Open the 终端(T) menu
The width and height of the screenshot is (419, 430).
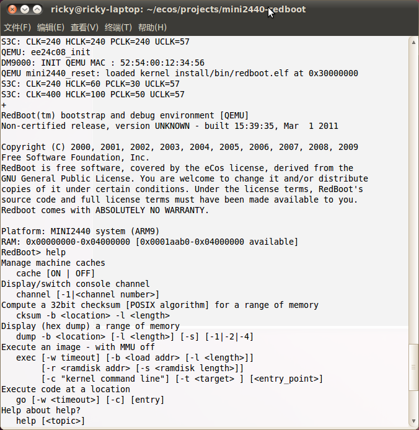(x=118, y=27)
